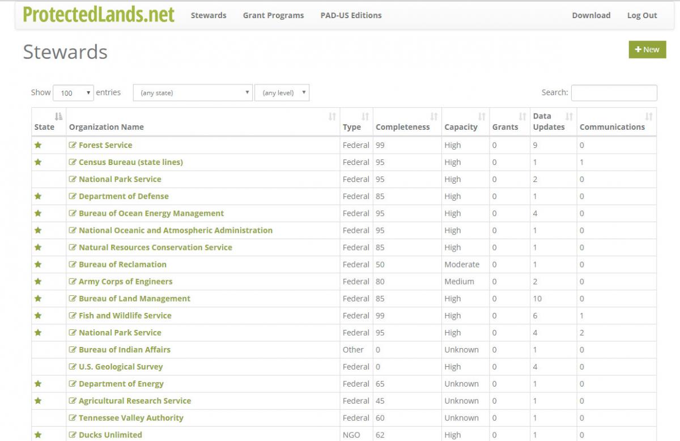
Task: Click the 'Medium' capacity cell for Army Corps
Action: 465,281
